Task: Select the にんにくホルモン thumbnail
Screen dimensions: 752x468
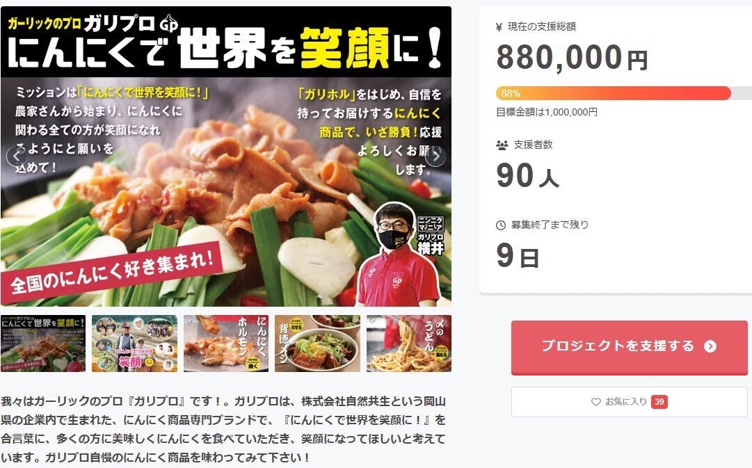Action: pyautogui.click(x=226, y=344)
